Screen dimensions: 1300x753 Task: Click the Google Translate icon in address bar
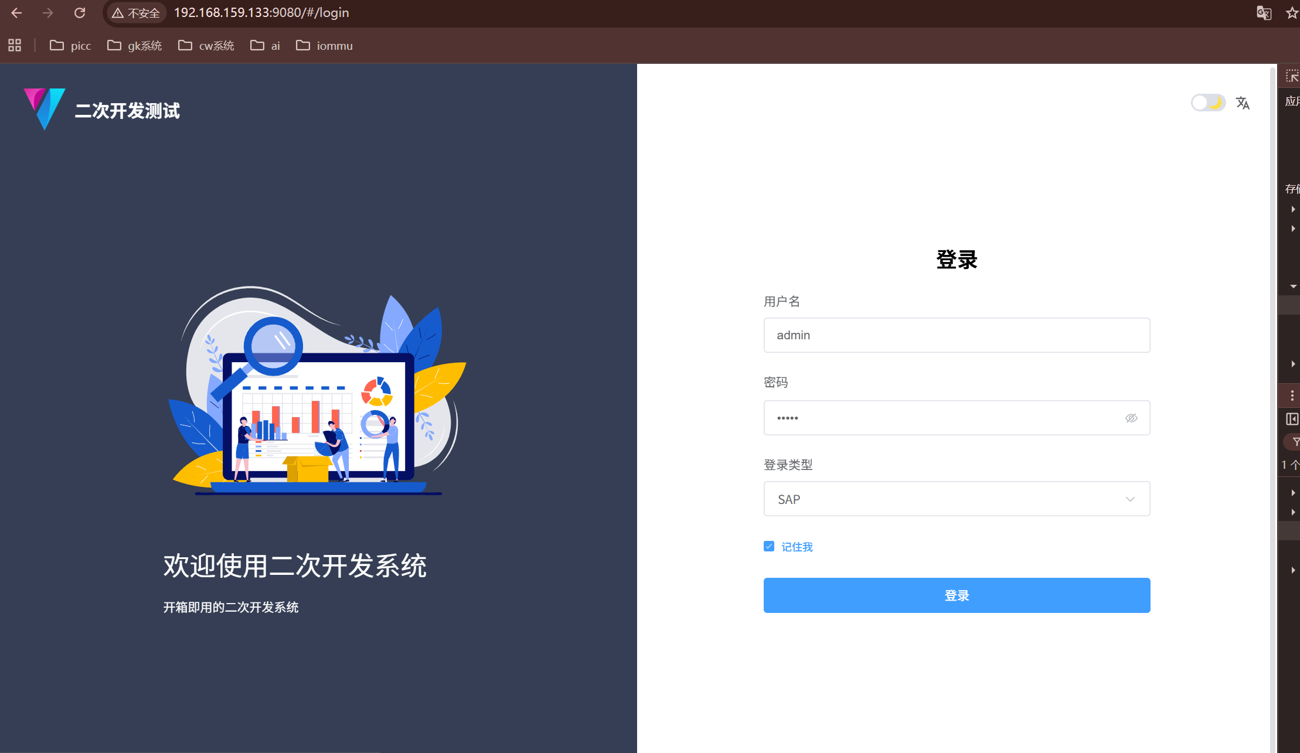(x=1264, y=13)
